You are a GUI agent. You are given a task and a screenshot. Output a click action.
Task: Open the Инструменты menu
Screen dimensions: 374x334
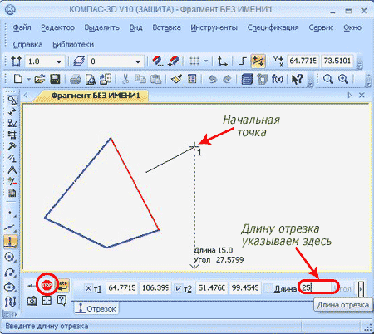click(x=214, y=27)
